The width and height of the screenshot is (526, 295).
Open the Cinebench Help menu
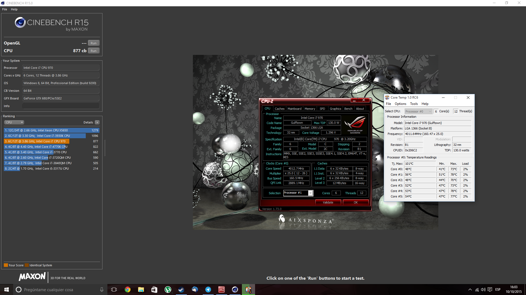[x=14, y=9]
